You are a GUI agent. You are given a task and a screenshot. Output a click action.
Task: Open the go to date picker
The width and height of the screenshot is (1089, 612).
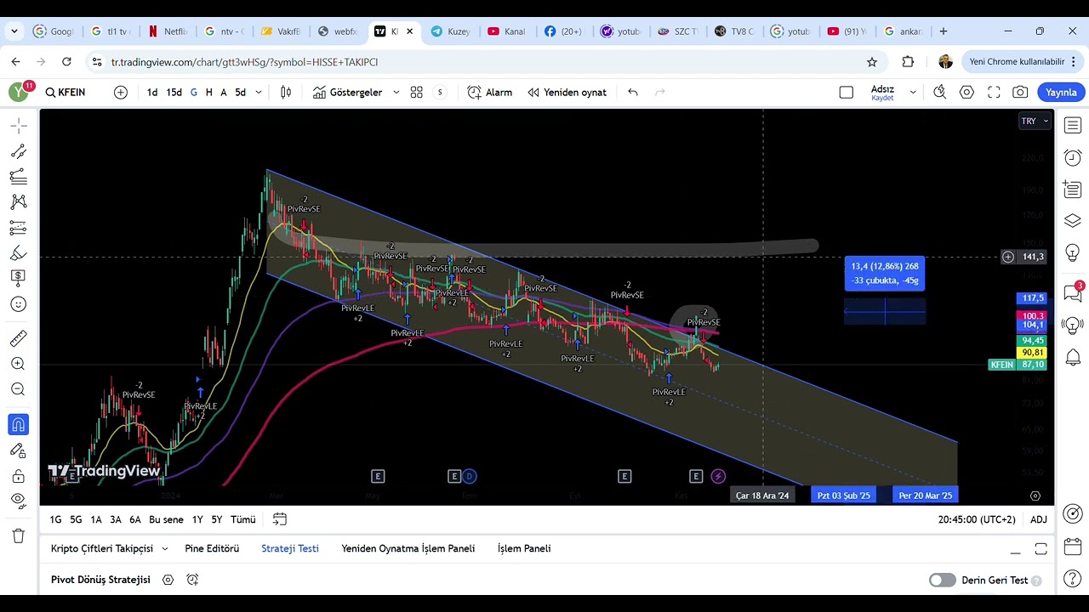click(279, 519)
